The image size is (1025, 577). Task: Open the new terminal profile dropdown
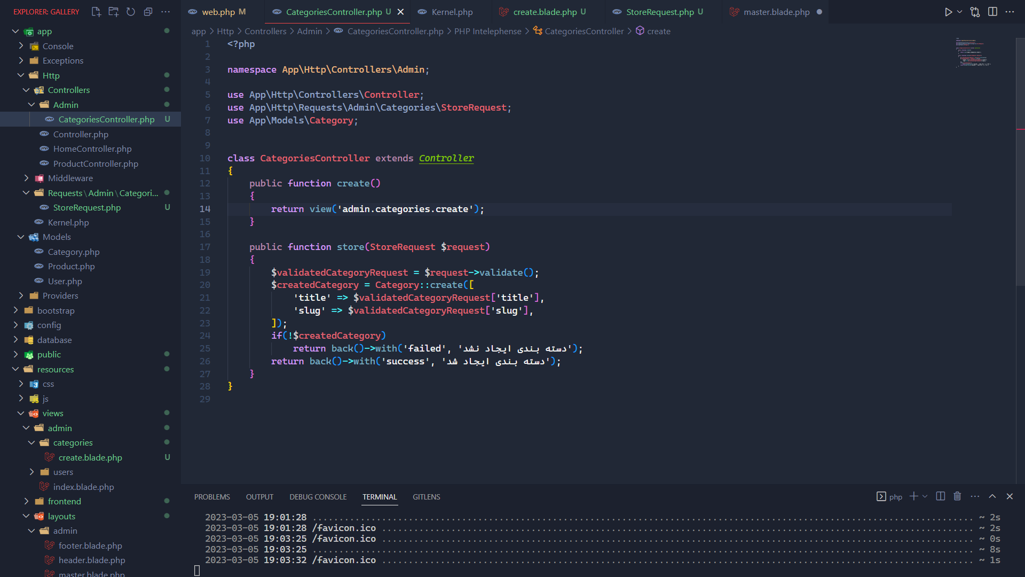[925, 496]
